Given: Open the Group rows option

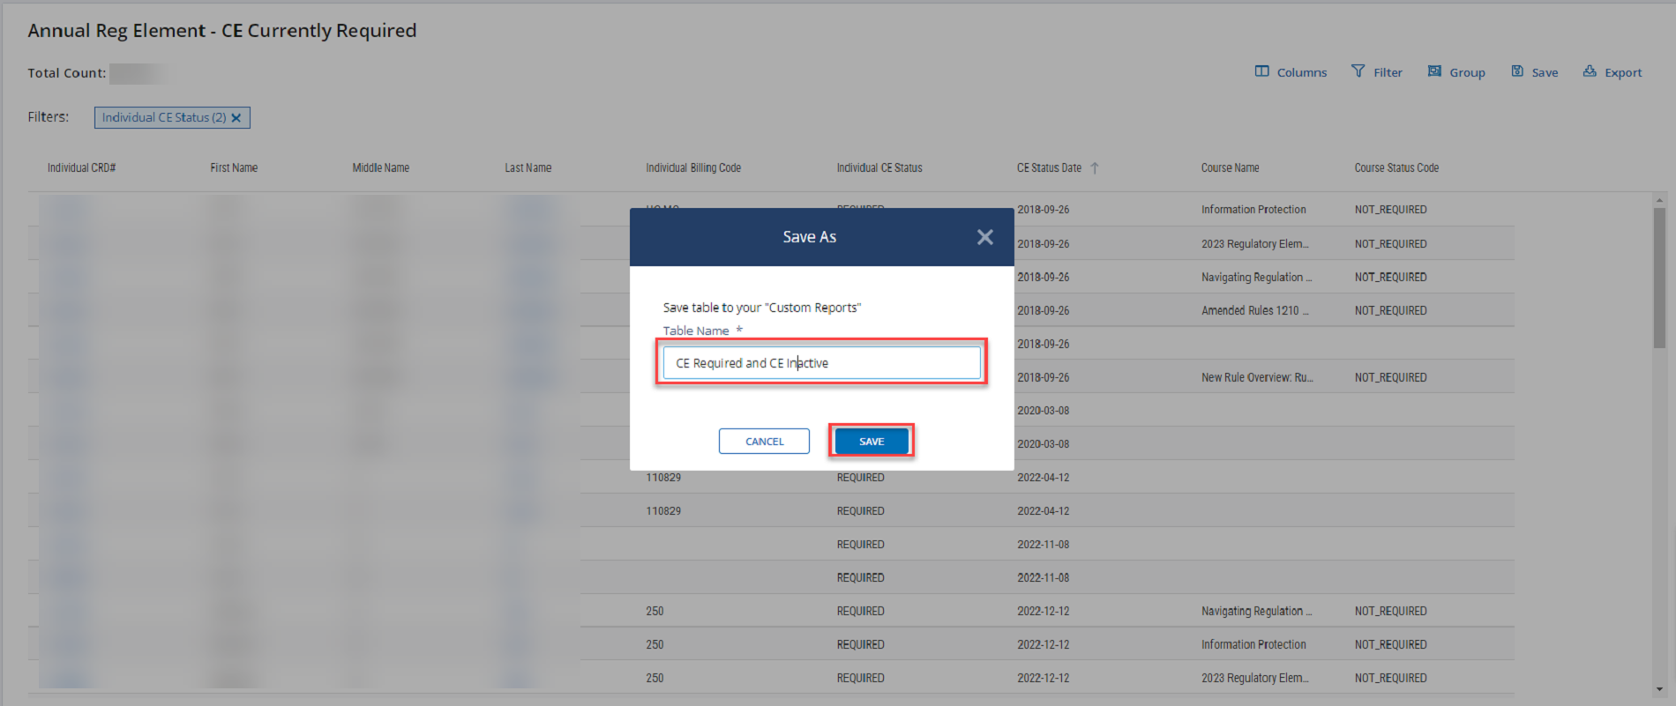Looking at the screenshot, I should tap(1434, 71).
